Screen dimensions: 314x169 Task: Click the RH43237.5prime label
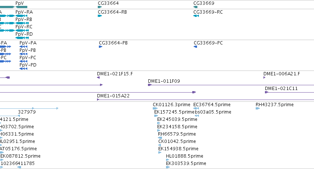[275, 105]
